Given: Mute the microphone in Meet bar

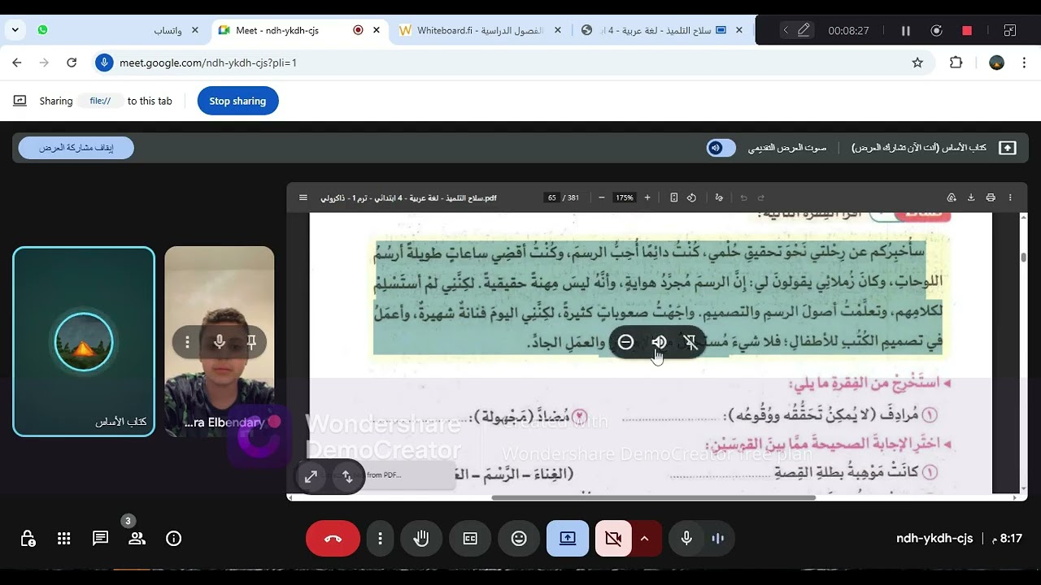Looking at the screenshot, I should coord(686,539).
